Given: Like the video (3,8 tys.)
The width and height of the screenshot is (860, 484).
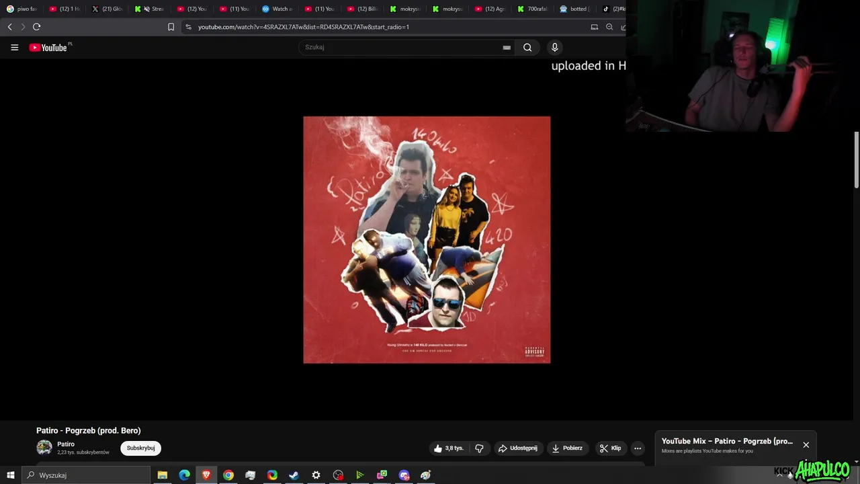Looking at the screenshot, I should (x=448, y=448).
